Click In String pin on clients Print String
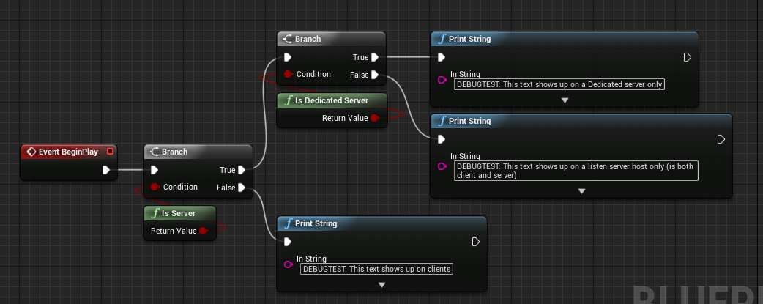The width and height of the screenshot is (763, 304). (288, 264)
